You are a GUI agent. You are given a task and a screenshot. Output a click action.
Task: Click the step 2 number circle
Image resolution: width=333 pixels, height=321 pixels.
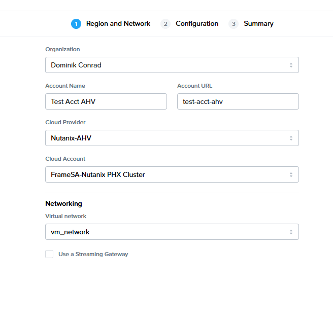tap(165, 24)
